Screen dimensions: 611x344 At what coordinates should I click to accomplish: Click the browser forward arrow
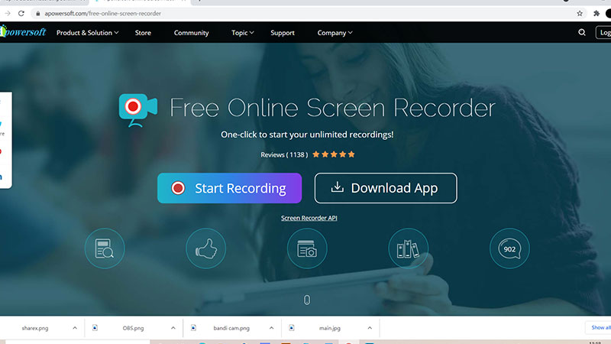tap(8, 13)
